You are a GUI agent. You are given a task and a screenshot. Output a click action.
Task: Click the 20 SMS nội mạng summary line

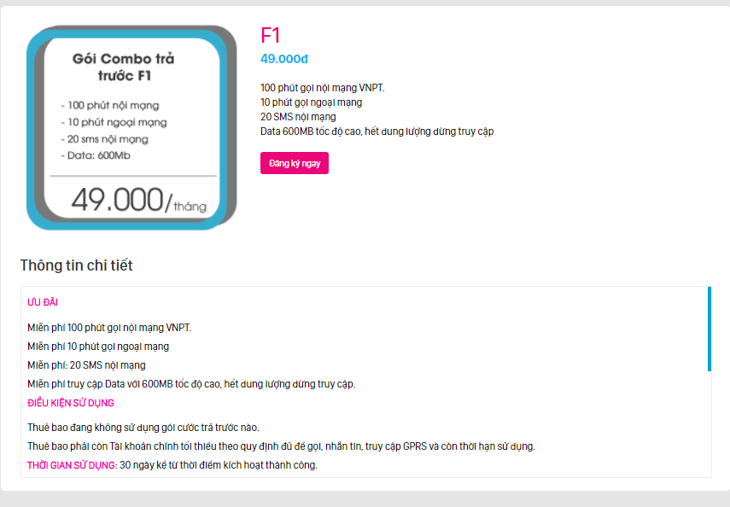point(298,117)
